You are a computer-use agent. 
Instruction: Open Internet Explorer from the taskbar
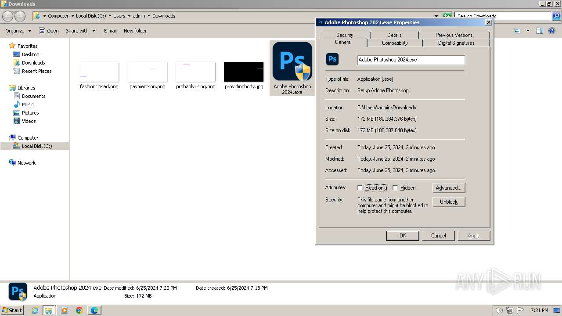(x=35, y=310)
